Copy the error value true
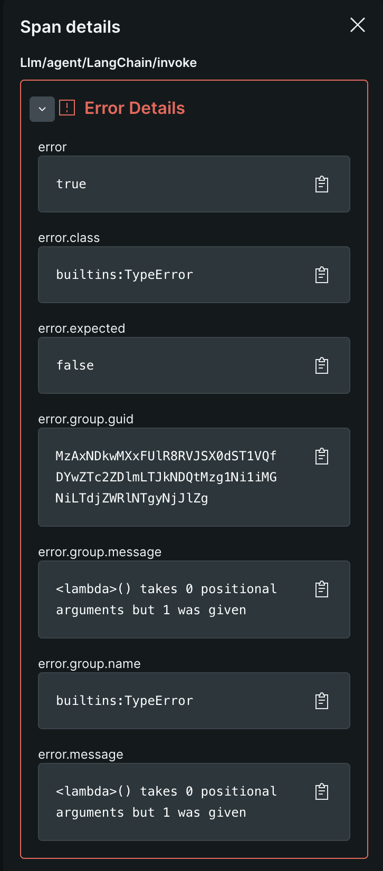This screenshot has width=383, height=871. point(322,184)
